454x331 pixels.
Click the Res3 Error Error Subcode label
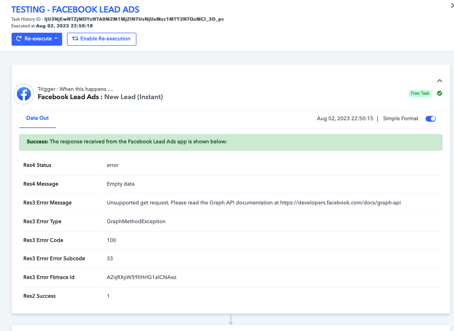pyautogui.click(x=54, y=258)
